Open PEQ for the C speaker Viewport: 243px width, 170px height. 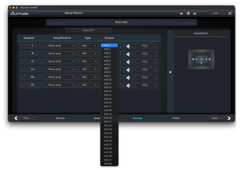click(x=145, y=61)
